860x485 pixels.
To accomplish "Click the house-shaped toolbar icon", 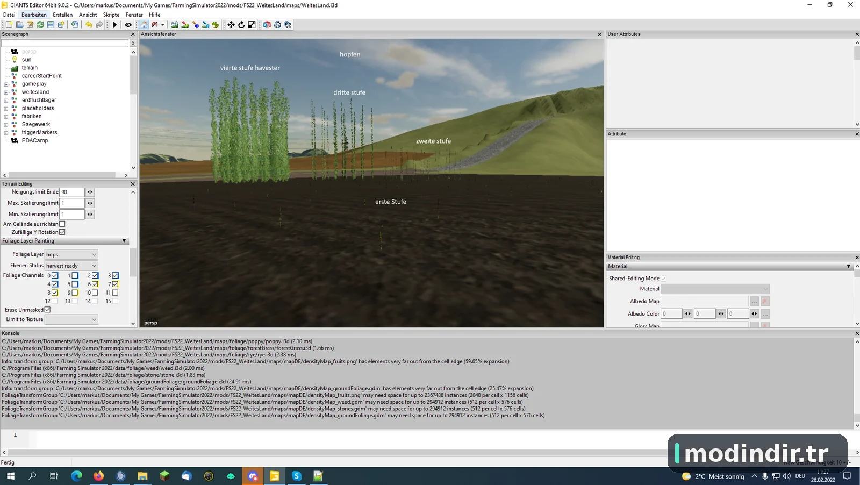I will (x=144, y=25).
